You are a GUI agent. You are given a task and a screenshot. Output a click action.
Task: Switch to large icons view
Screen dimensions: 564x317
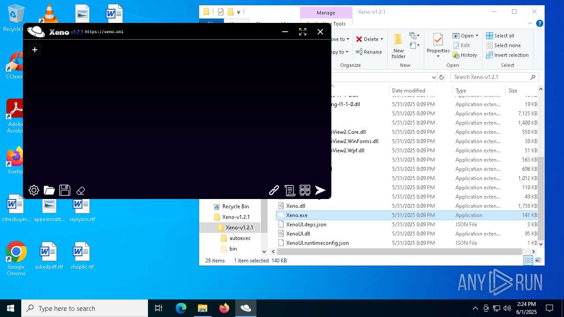538,260
